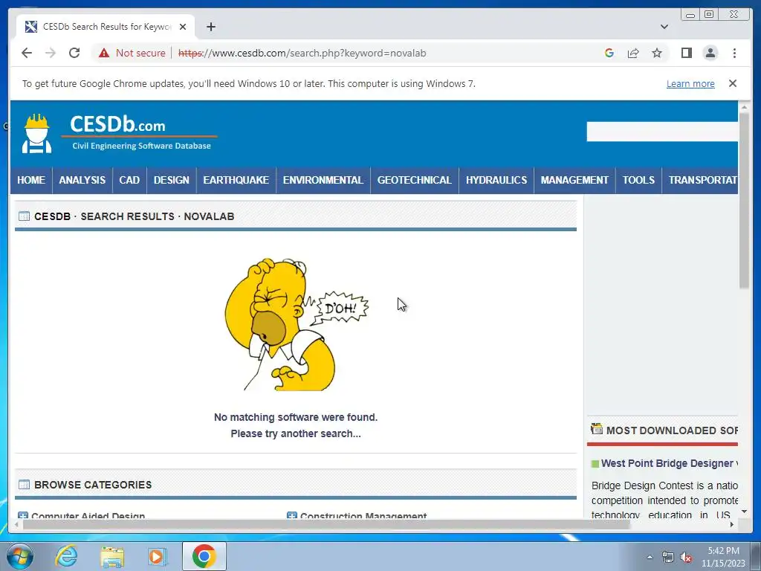Launch Internet Explorer from taskbar

point(66,556)
